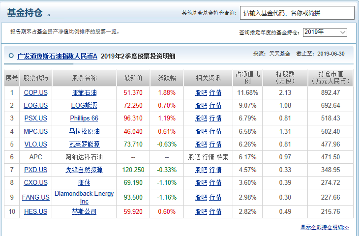The height and width of the screenshot is (236, 360).
Task: Click the 基金持仓 section heading
Action: 25,13
